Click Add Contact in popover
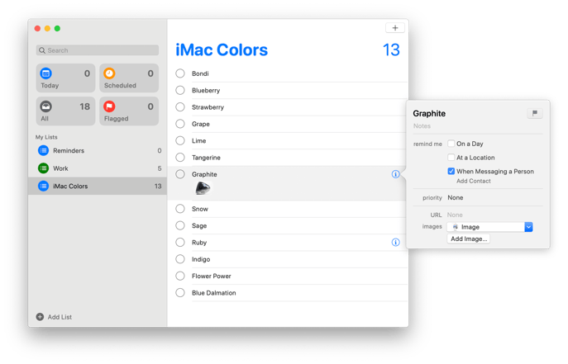 click(x=474, y=181)
